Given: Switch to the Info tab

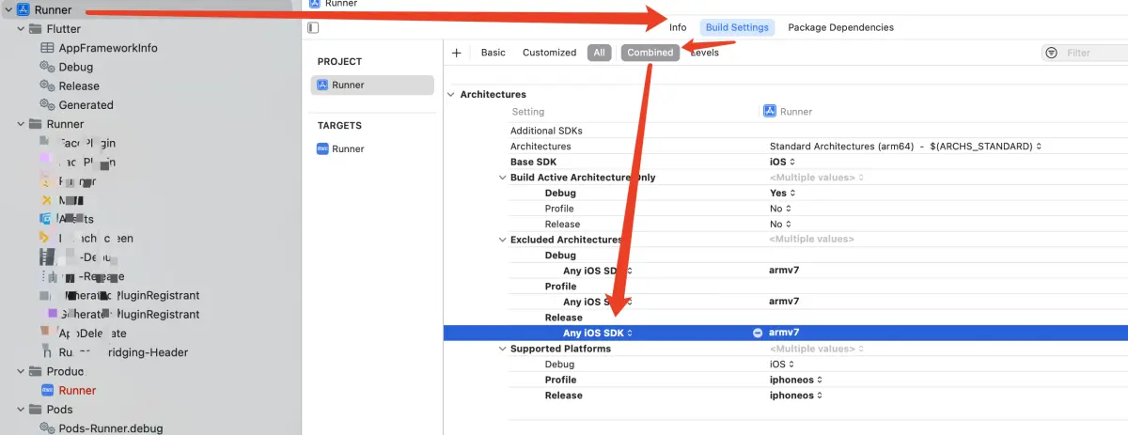Looking at the screenshot, I should (x=678, y=27).
